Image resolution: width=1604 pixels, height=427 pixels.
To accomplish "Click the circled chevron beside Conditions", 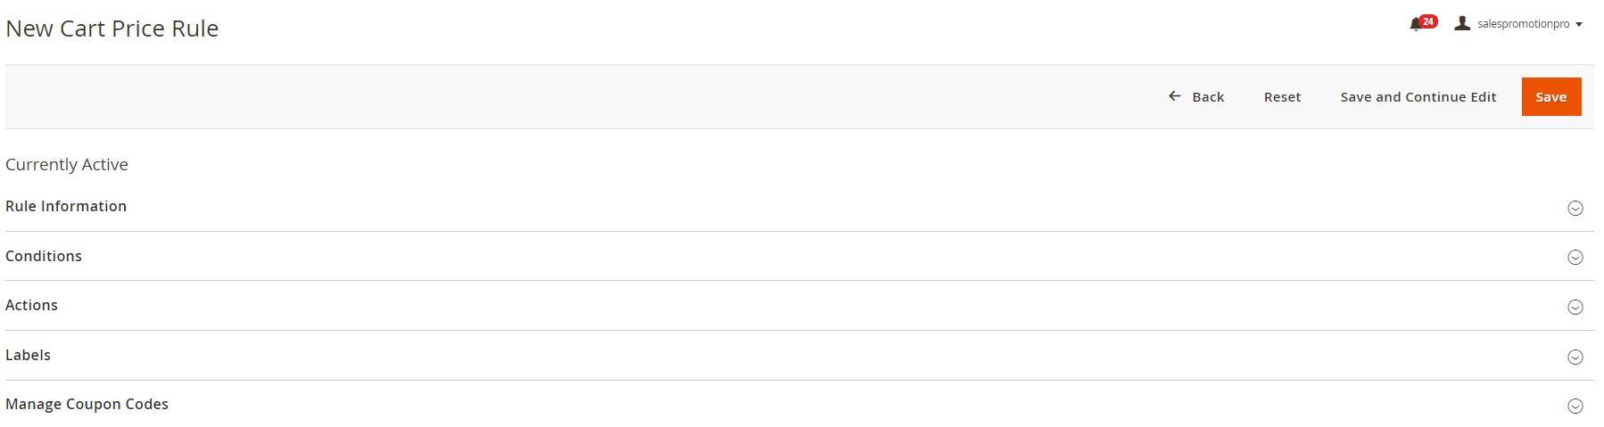I will pyautogui.click(x=1575, y=258).
